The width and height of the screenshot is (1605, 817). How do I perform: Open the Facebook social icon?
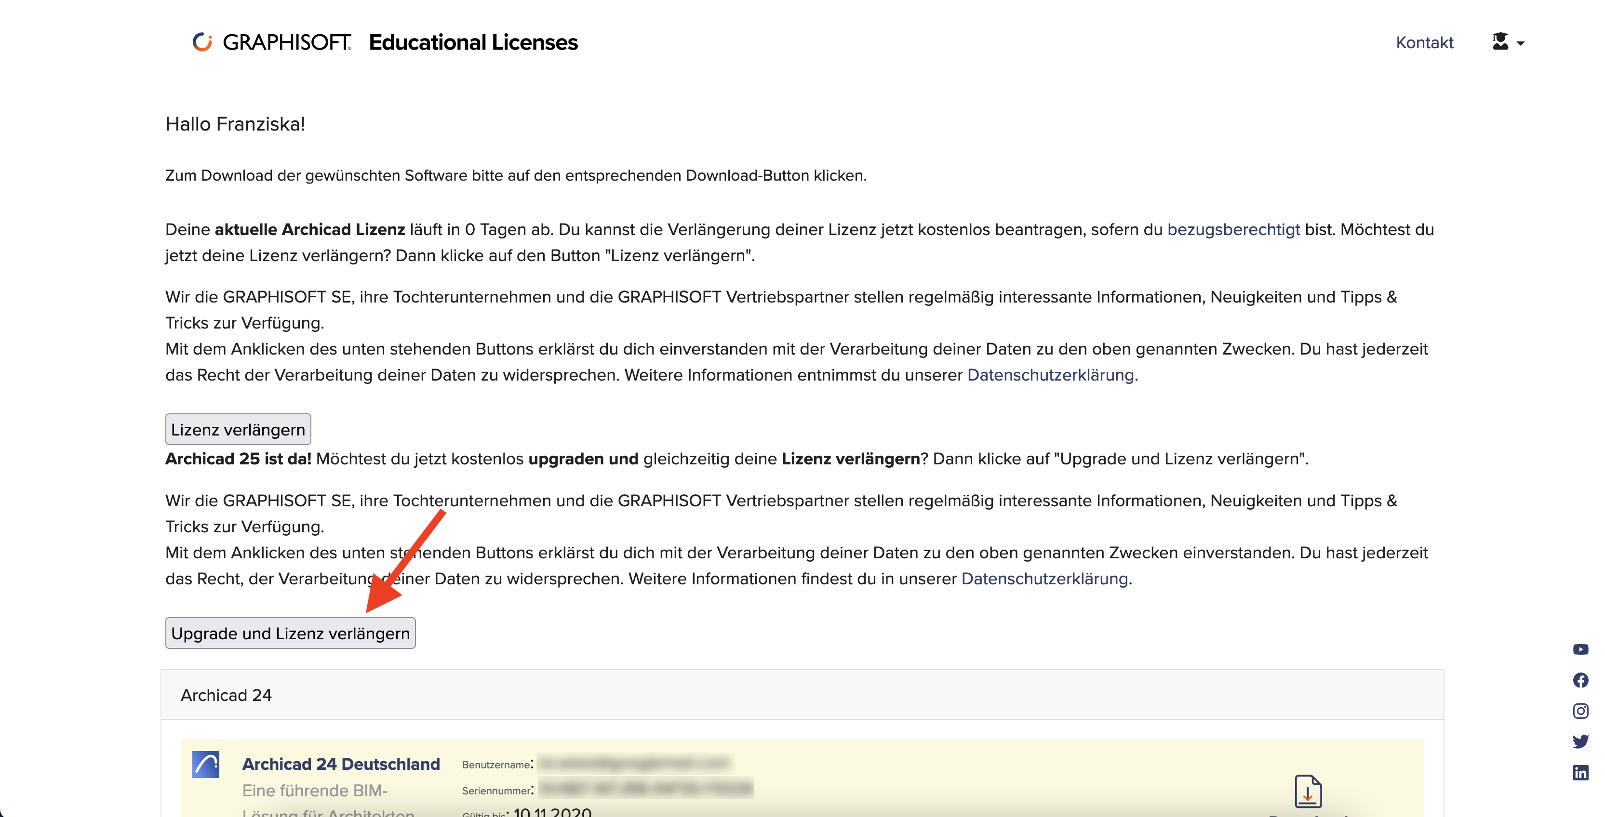tap(1581, 680)
